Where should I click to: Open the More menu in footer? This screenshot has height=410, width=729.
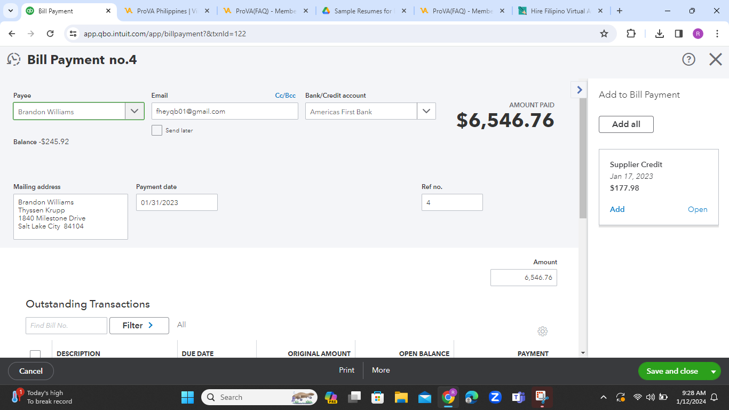[x=381, y=370]
